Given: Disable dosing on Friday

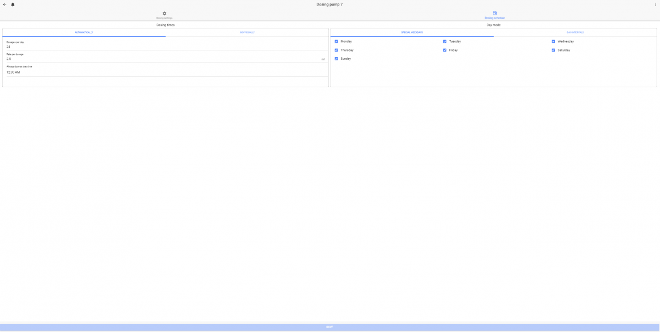Looking at the screenshot, I should click(x=445, y=50).
